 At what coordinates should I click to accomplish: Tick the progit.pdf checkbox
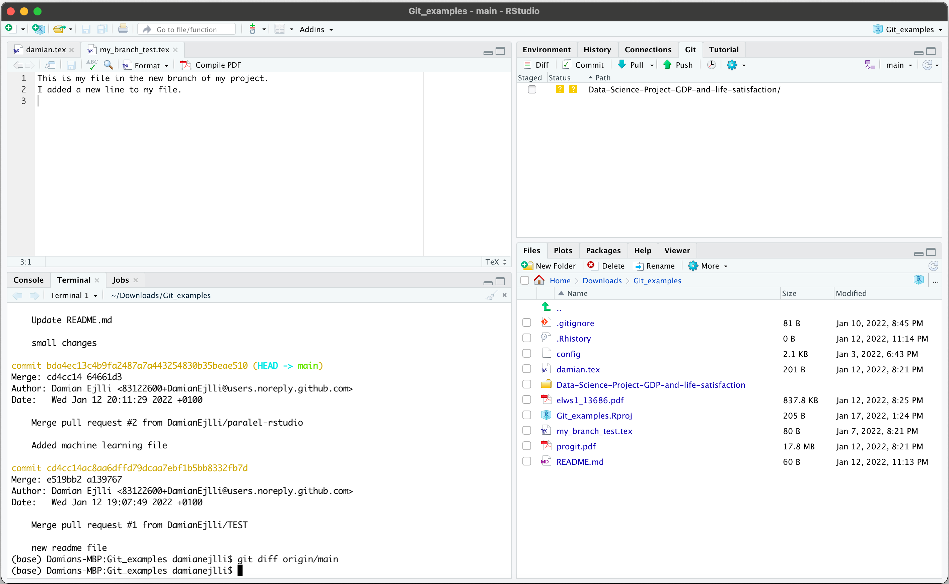pyautogui.click(x=526, y=446)
